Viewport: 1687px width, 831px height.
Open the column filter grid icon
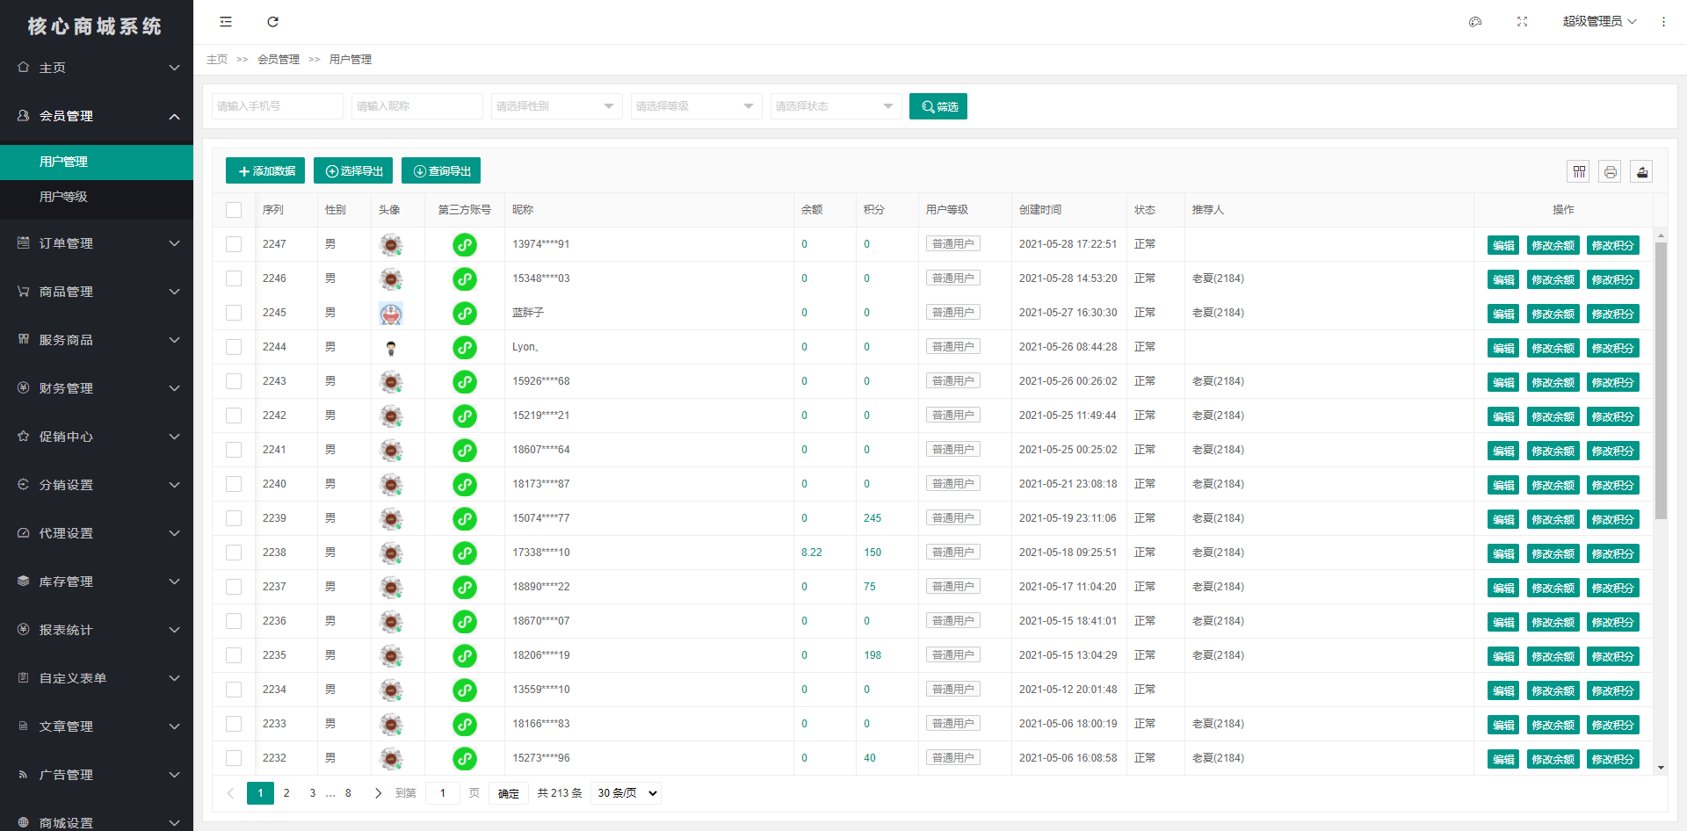click(1579, 171)
